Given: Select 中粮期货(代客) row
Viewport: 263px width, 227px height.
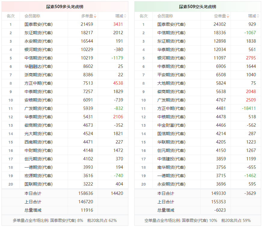Looking at the screenshot, I should pos(198,117).
